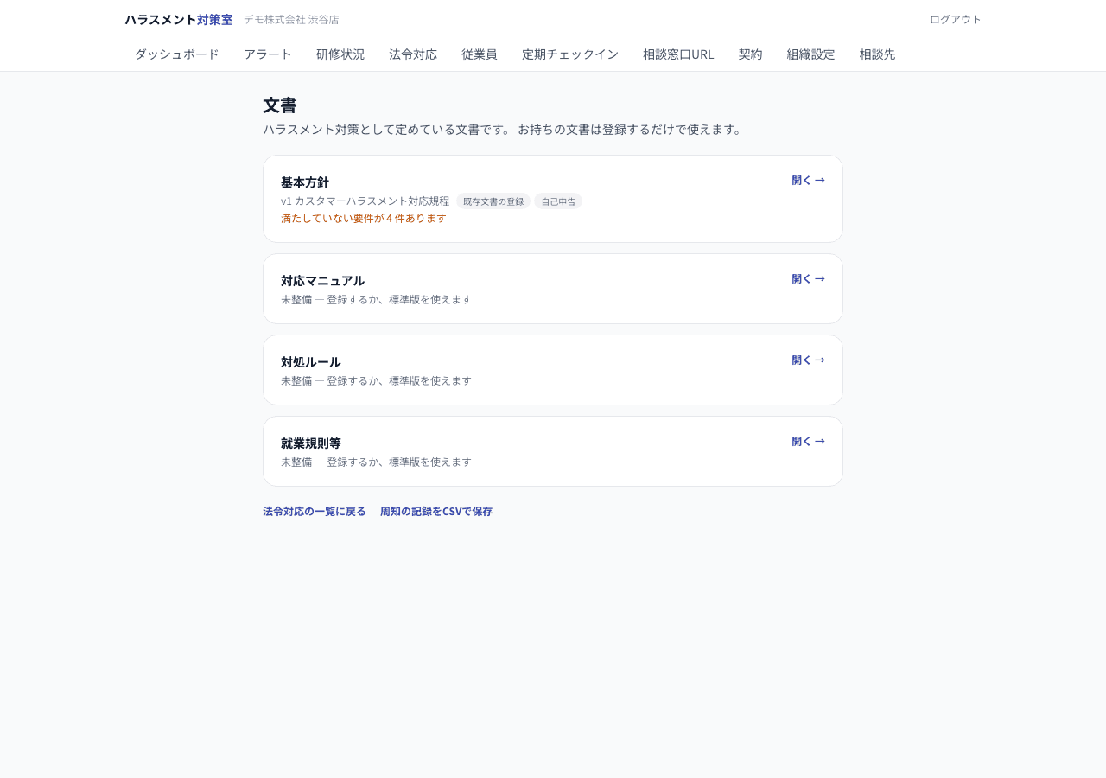
Task: Switch to the アラート tab
Action: 268,54
